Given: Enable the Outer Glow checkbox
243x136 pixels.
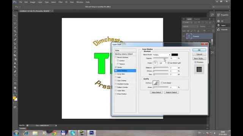Looking at the screenshot, I should pyautogui.click(x=116, y=91).
